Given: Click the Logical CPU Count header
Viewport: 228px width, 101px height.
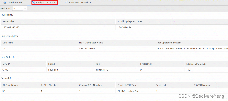Looking at the screenshot, I should [196, 64].
